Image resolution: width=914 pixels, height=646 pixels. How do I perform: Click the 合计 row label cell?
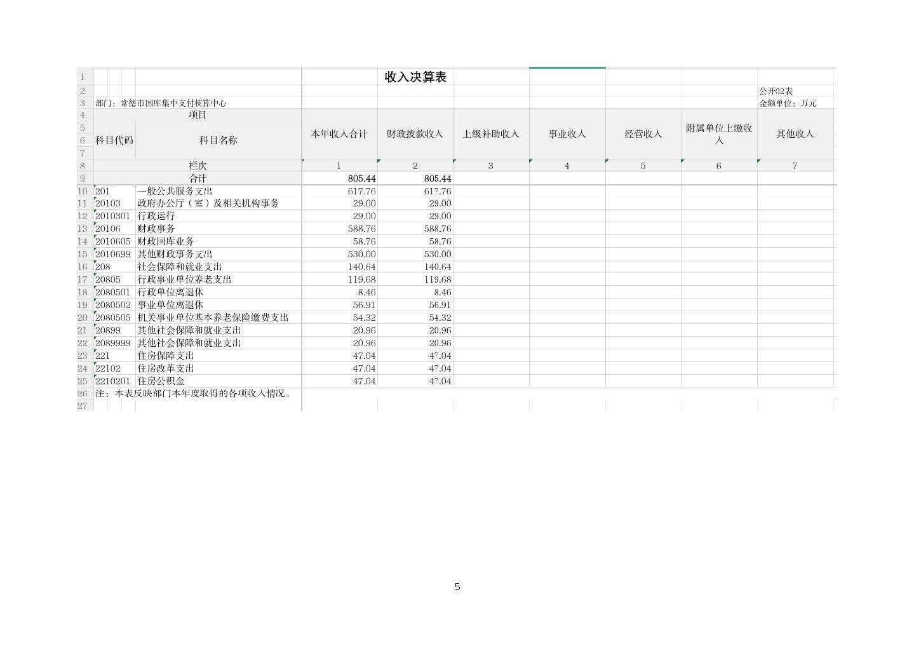coord(198,178)
